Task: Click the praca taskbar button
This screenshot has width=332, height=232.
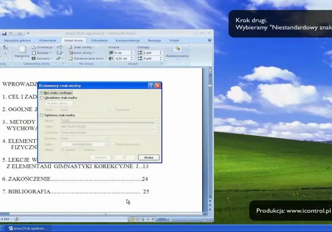Action: (28, 228)
